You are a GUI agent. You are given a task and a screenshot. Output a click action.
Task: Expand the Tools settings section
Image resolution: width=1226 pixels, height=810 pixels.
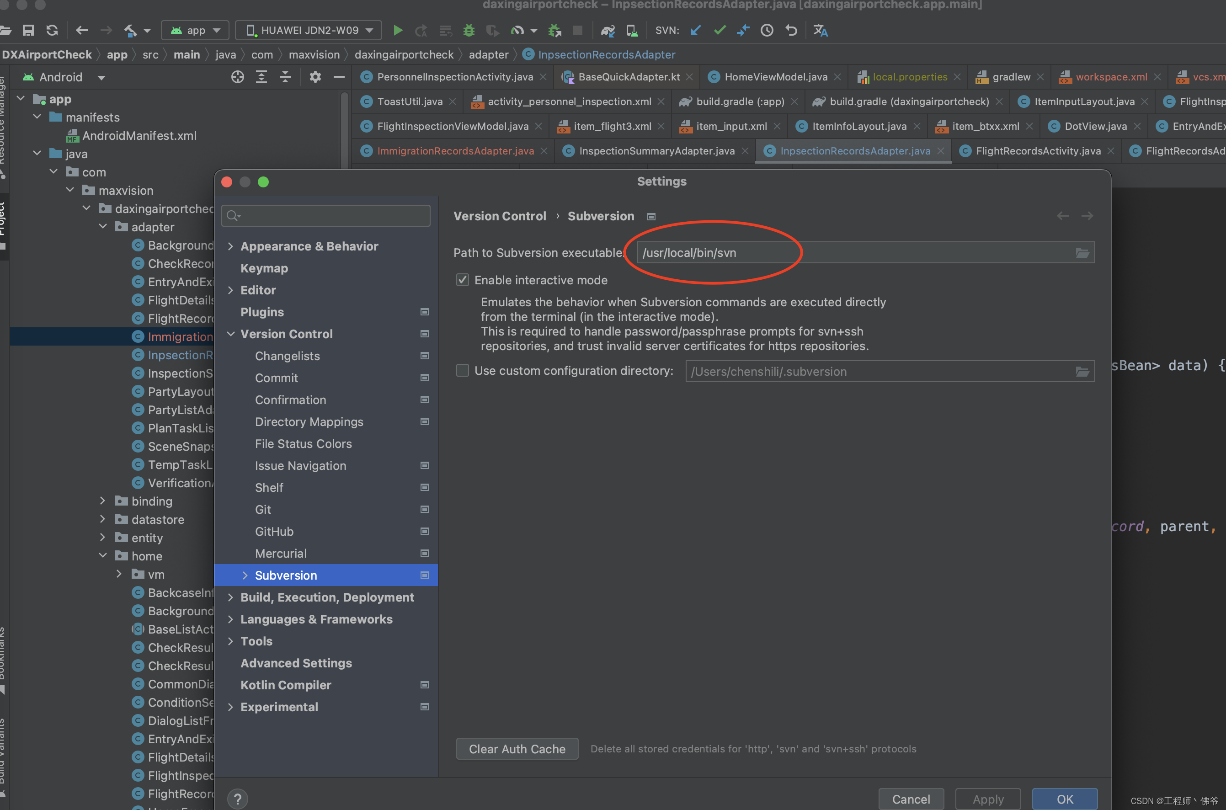click(230, 641)
